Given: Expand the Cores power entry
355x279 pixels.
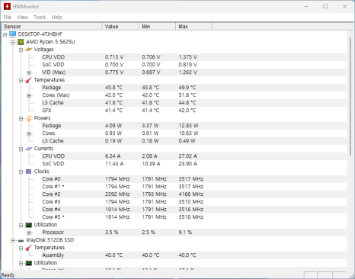Looking at the screenshot, I should (x=29, y=134).
